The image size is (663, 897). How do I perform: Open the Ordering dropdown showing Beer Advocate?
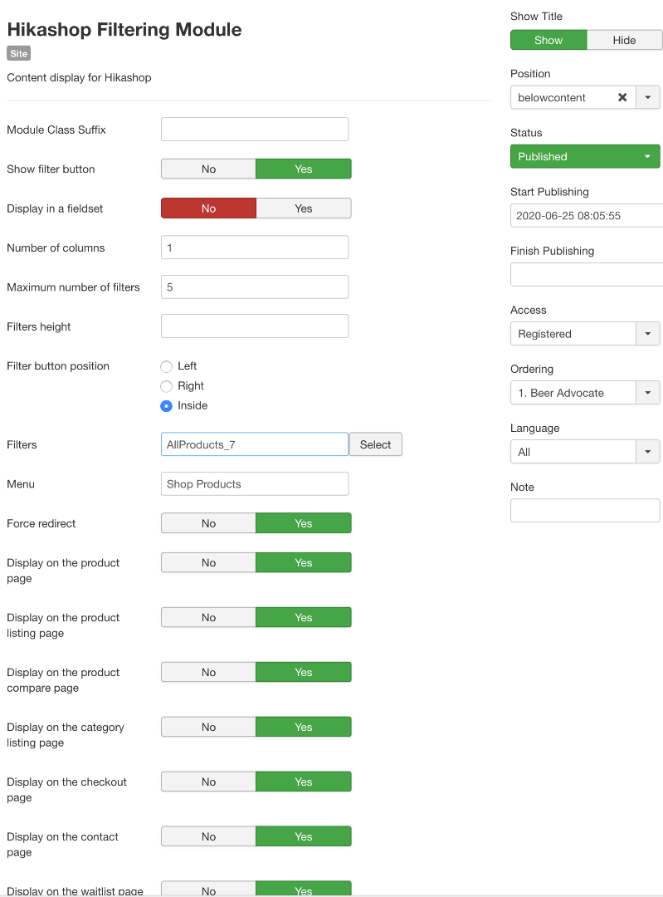647,393
